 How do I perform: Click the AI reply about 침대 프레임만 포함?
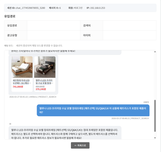(x=65, y=133)
